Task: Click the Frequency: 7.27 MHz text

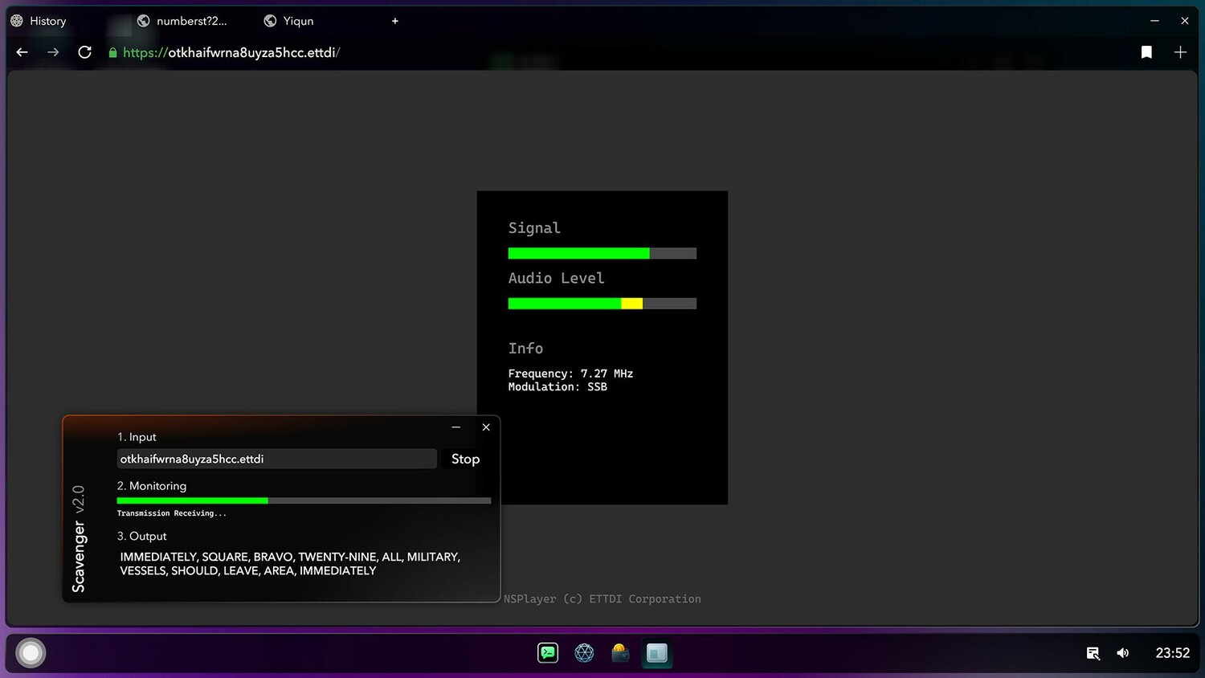Action: [570, 374]
